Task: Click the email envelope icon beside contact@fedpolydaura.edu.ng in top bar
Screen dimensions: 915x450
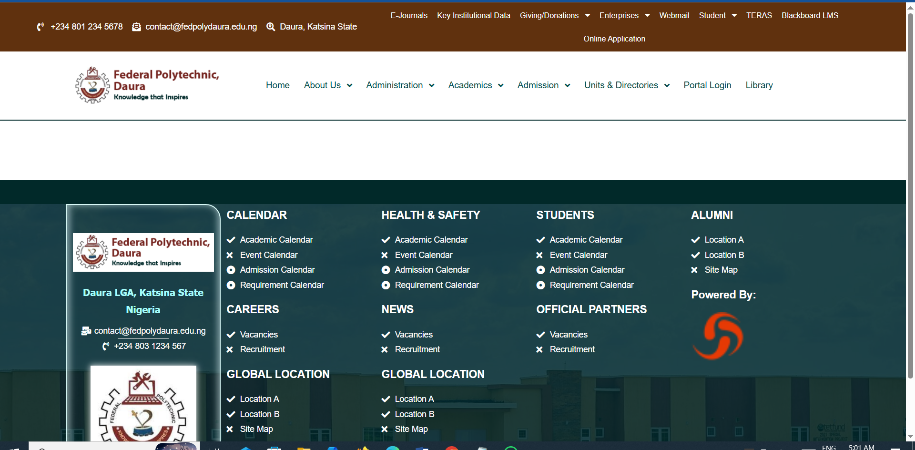Action: (136, 27)
